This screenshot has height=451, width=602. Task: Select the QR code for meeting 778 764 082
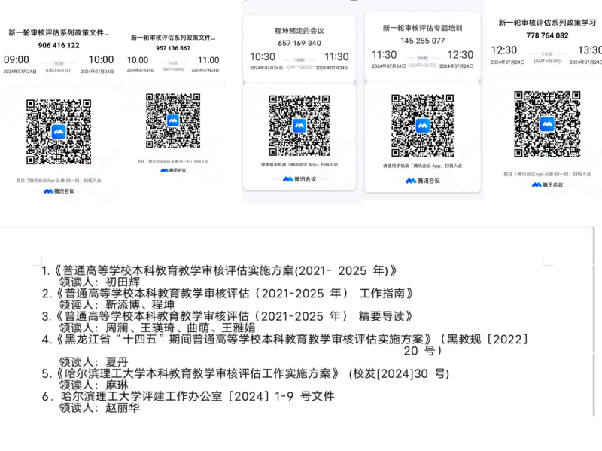(547, 123)
